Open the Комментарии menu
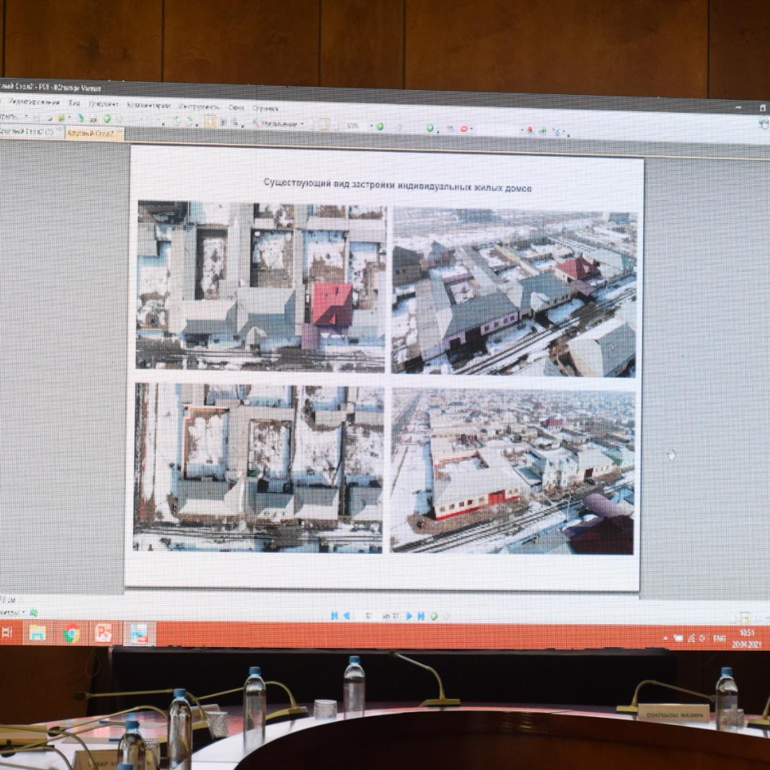This screenshot has height=770, width=770. click(149, 105)
